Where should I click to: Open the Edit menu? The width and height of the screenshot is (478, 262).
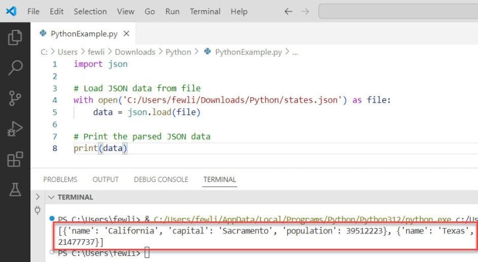pos(57,11)
